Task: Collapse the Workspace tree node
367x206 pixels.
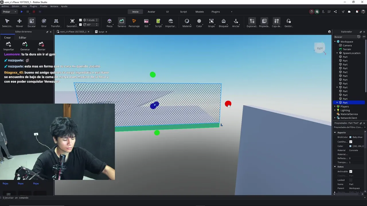Action: [x=335, y=42]
